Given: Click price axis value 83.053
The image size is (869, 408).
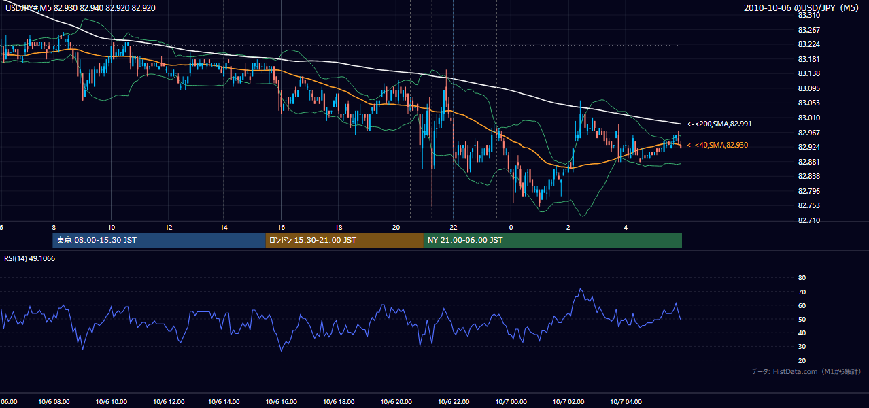Looking at the screenshot, I should (x=808, y=103).
